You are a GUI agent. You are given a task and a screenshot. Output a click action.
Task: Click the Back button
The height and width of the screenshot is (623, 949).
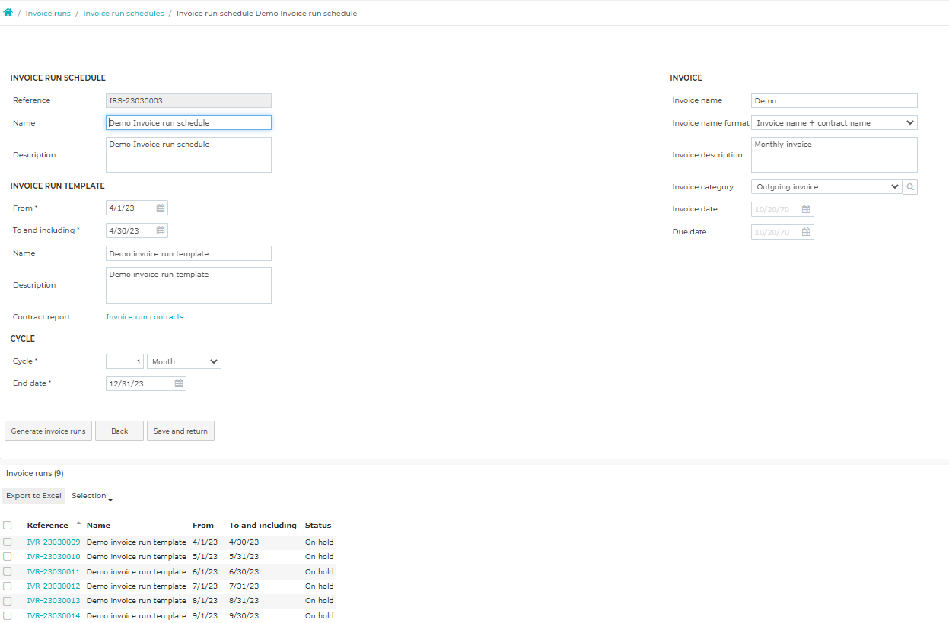click(119, 431)
